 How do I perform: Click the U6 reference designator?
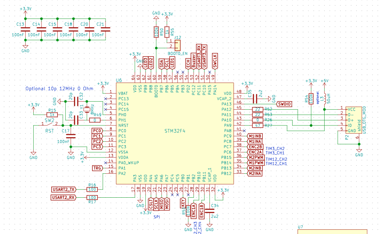[119, 80]
